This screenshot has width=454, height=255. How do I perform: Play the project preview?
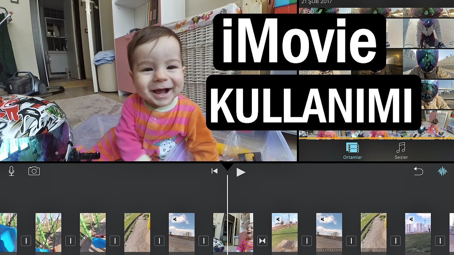[241, 172]
